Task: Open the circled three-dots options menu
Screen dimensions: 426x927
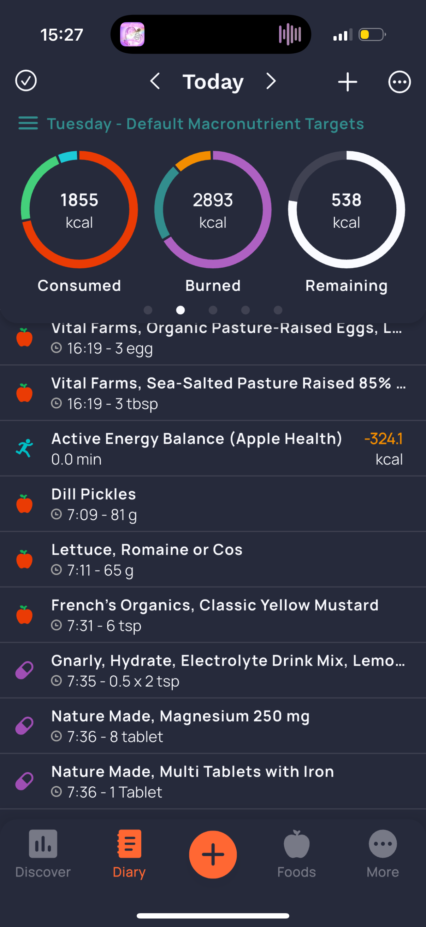Action: click(400, 82)
